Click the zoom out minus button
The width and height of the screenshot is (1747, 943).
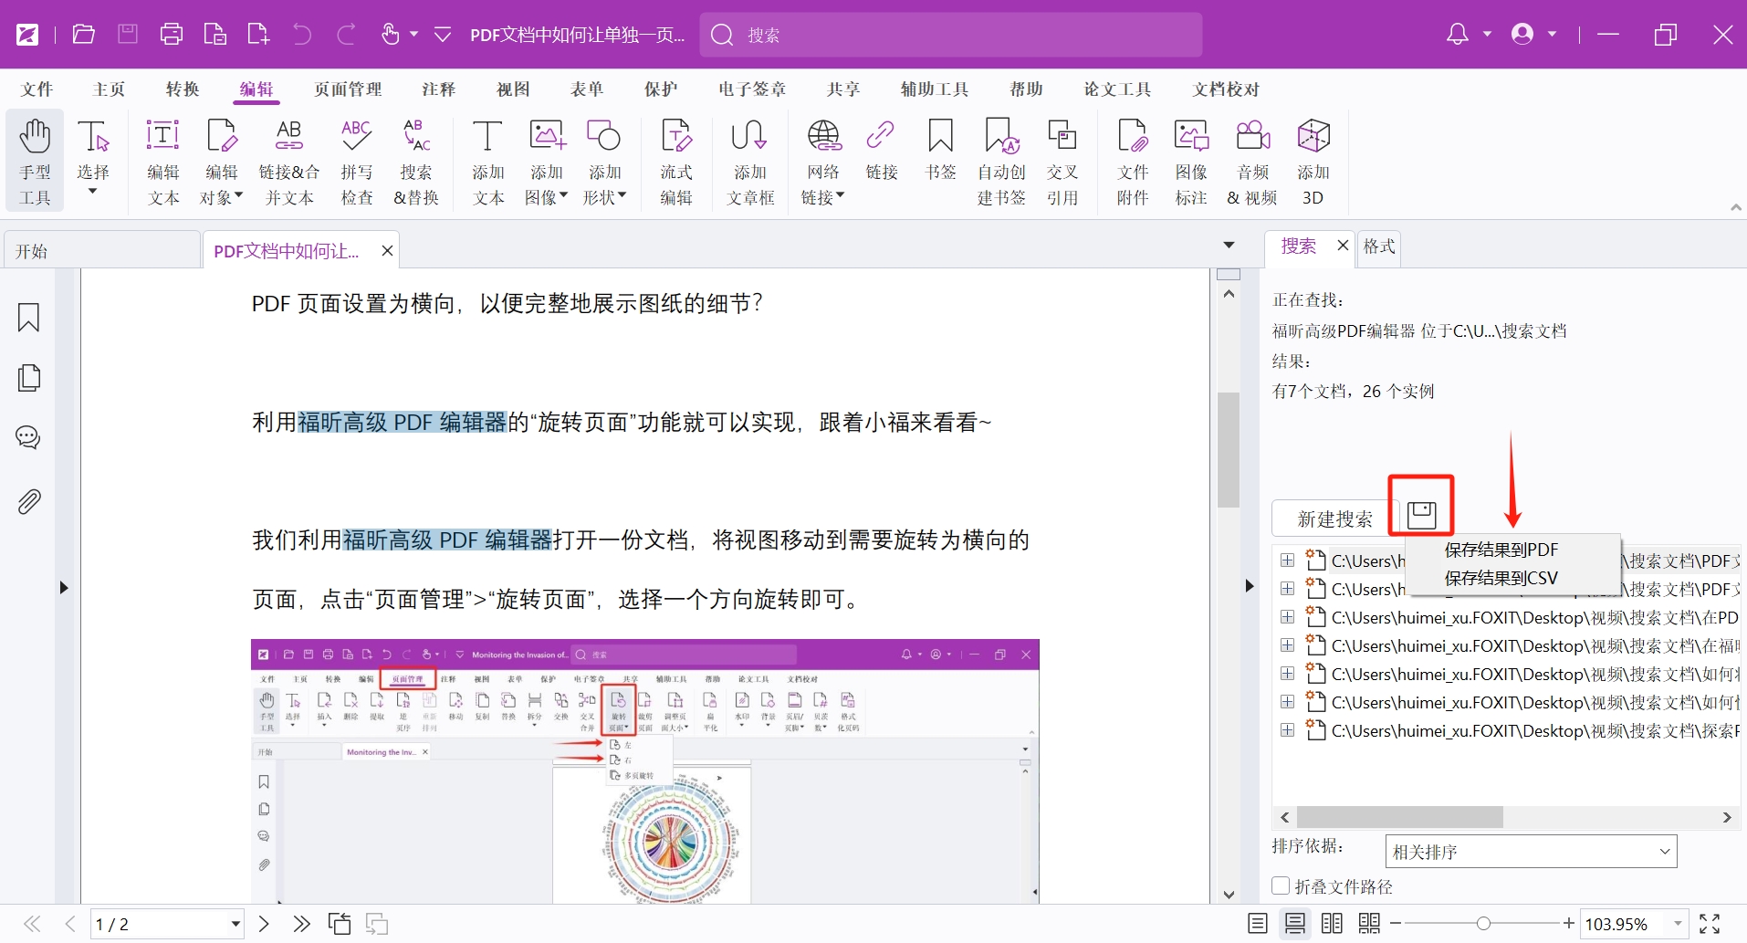tap(1395, 924)
